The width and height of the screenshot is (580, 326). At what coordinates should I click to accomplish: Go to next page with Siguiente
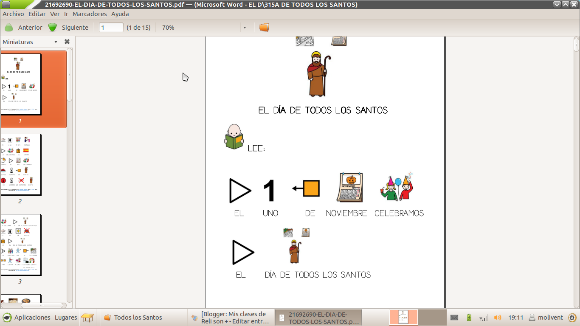click(x=75, y=28)
